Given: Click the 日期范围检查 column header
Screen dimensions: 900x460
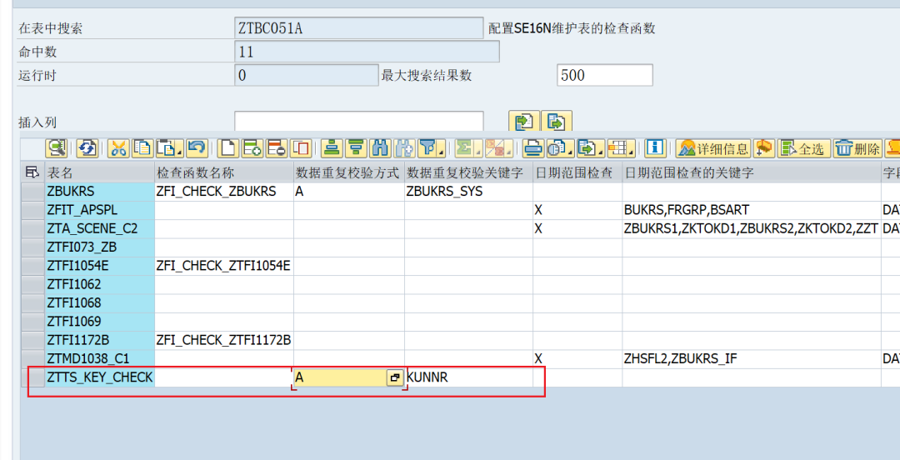Looking at the screenshot, I should coord(577,172).
